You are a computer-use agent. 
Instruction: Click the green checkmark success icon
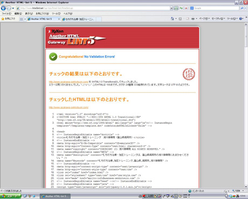[x=53, y=57]
